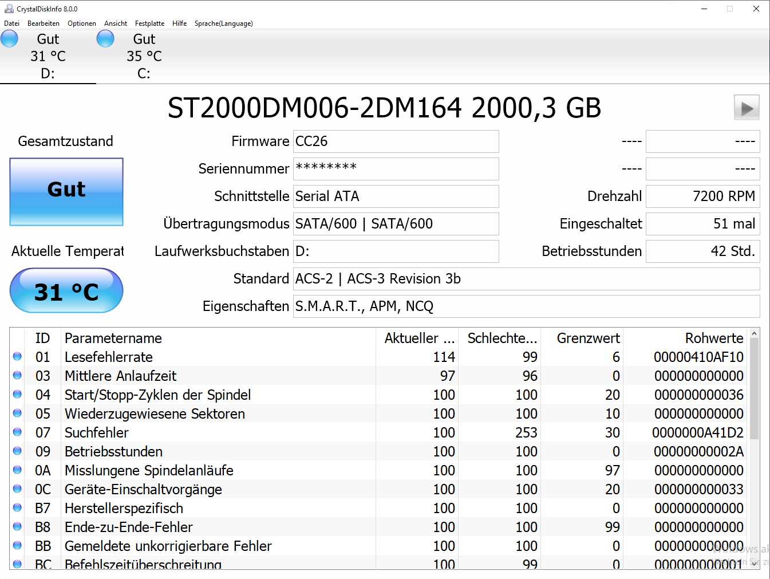Click status dot of Ende-zu-Ende-Fehler row
The width and height of the screenshot is (770, 579).
[x=17, y=526]
